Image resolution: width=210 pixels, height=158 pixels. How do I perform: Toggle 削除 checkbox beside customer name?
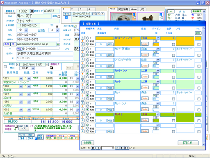[x=59, y=16]
